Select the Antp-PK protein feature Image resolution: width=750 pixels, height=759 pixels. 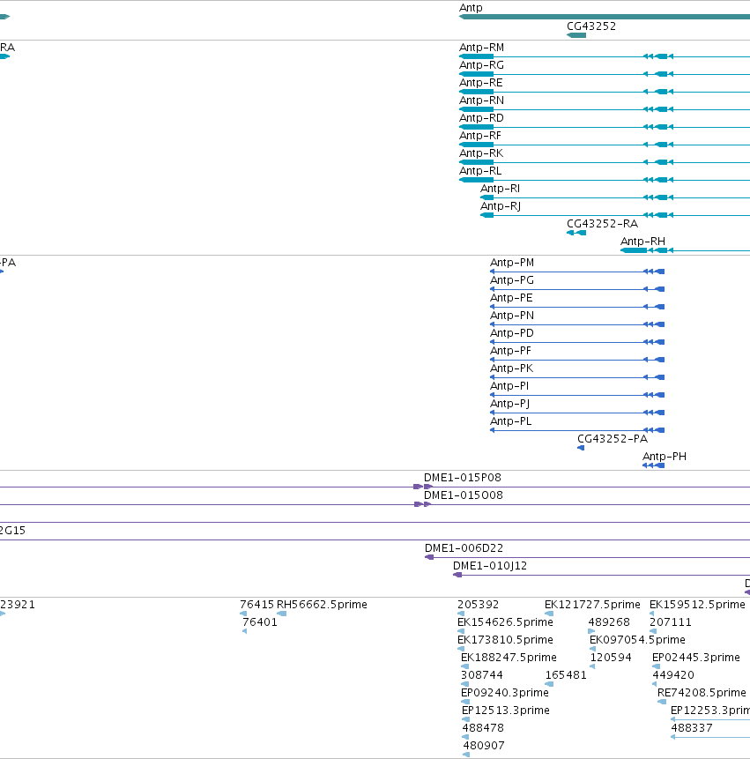coord(511,368)
